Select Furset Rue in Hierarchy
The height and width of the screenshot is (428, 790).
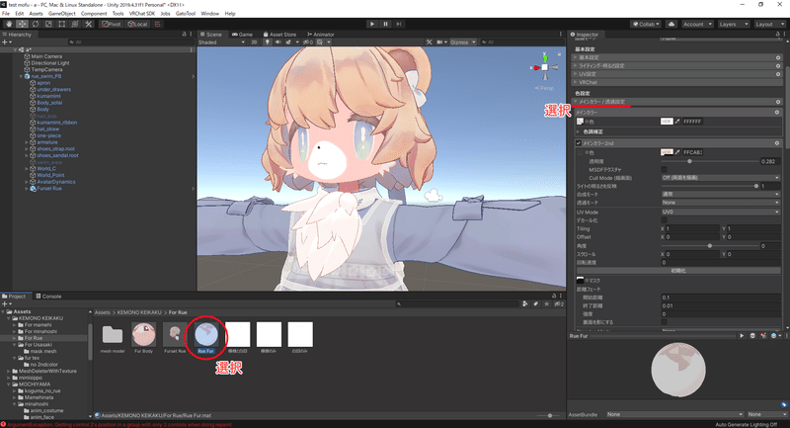click(x=48, y=189)
